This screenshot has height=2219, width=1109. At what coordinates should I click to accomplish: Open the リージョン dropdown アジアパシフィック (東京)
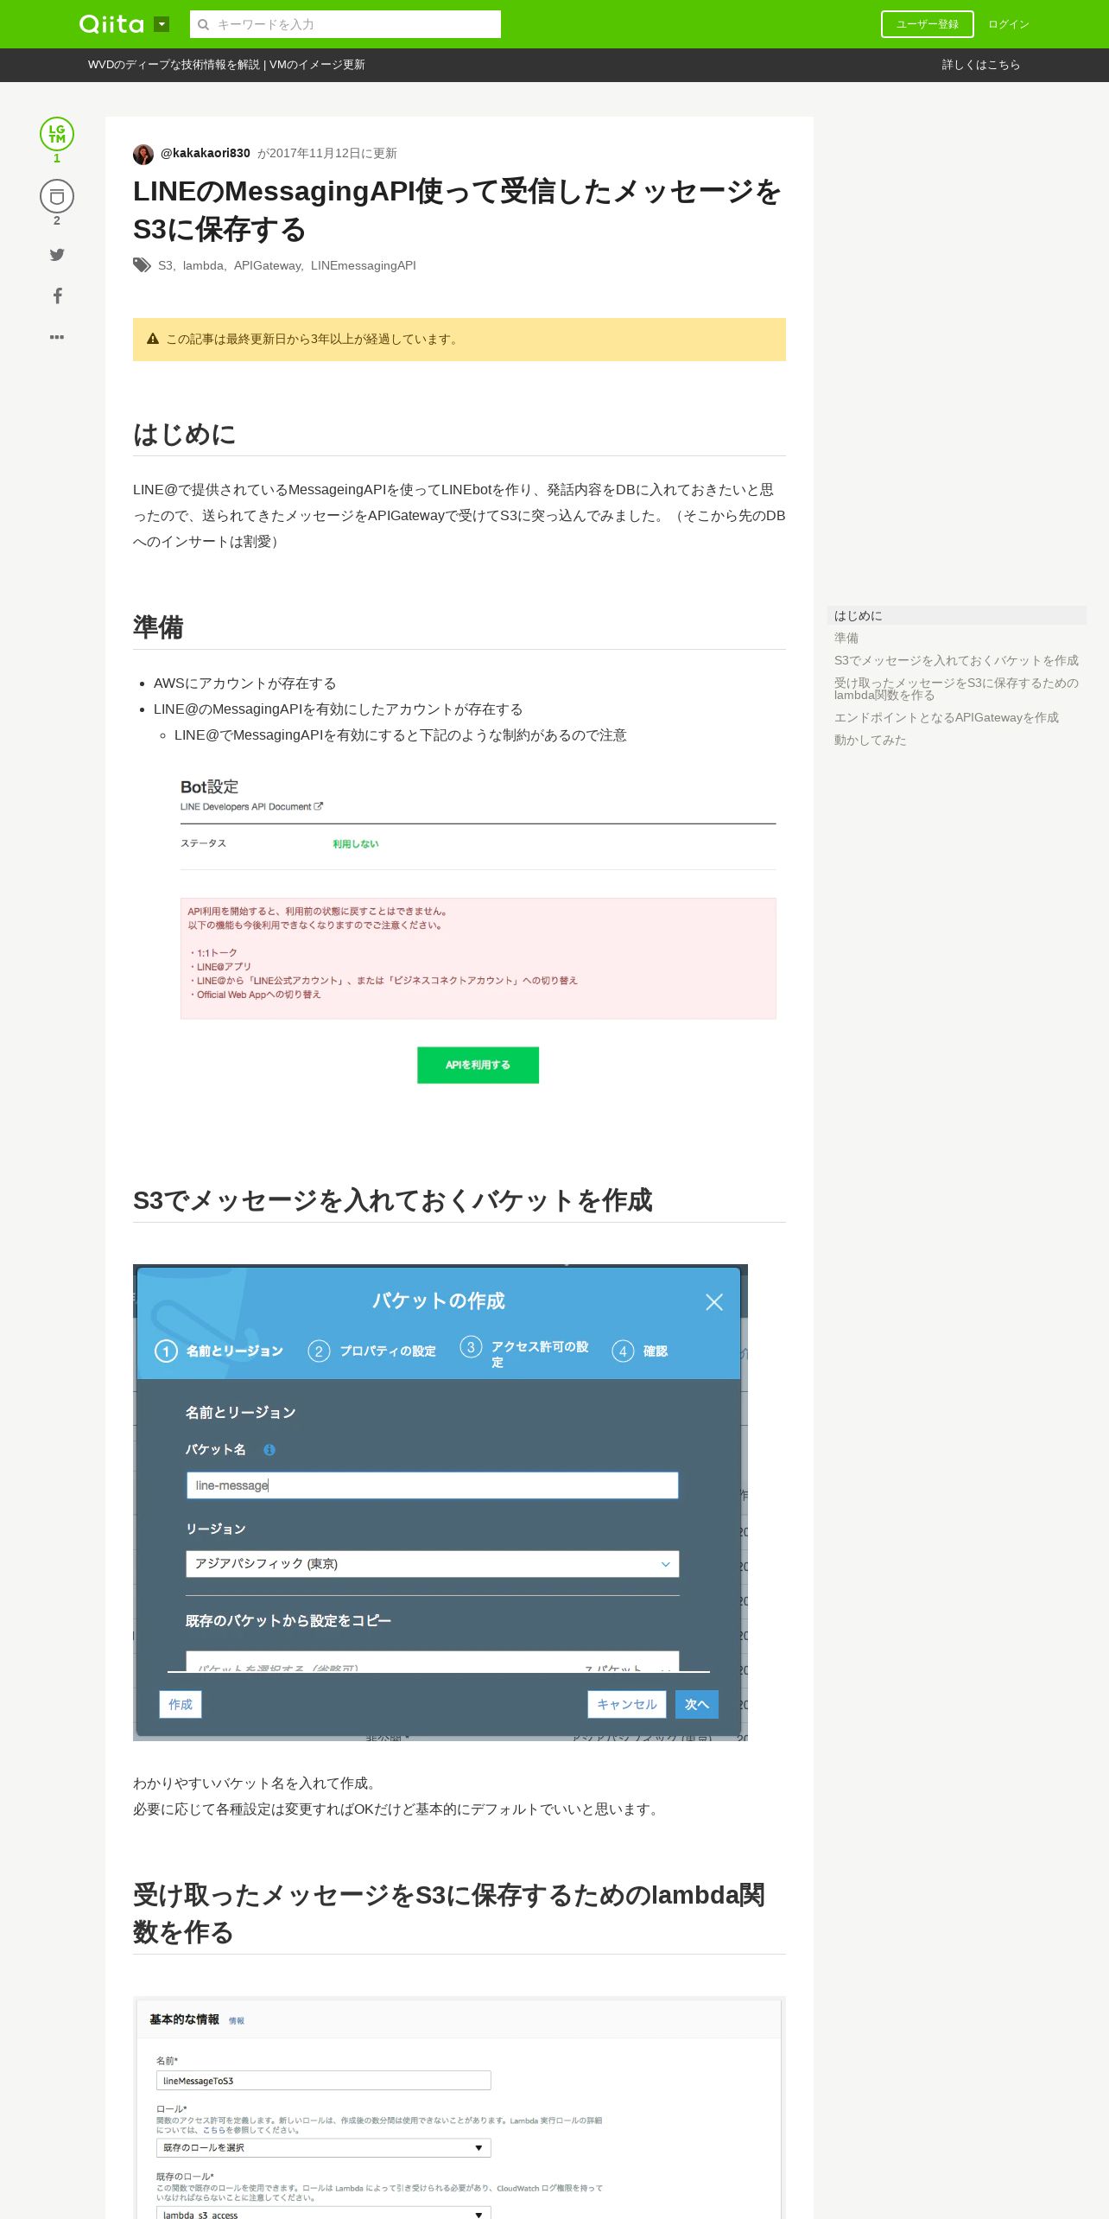coord(432,1564)
